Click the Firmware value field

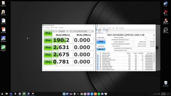coord(126,38)
